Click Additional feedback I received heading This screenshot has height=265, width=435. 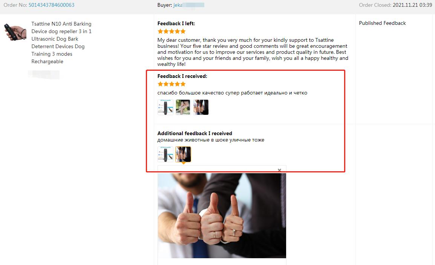[x=195, y=133]
